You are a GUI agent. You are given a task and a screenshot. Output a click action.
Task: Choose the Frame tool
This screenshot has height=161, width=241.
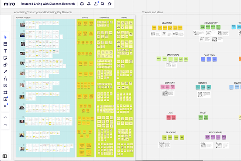tap(5, 92)
